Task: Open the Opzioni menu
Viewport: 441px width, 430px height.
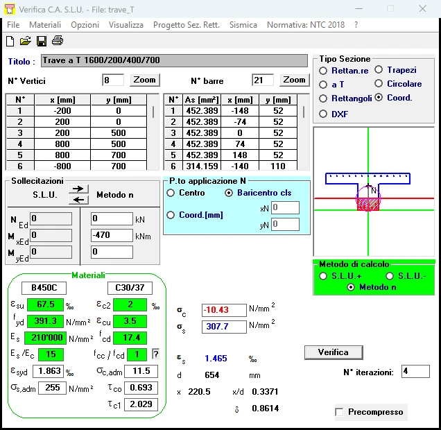Action: [x=85, y=25]
